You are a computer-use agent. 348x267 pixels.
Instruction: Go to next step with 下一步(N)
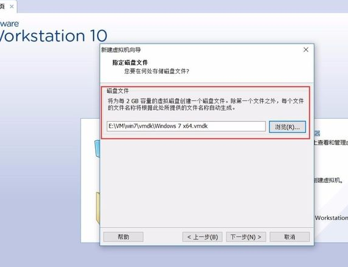tap(245, 237)
